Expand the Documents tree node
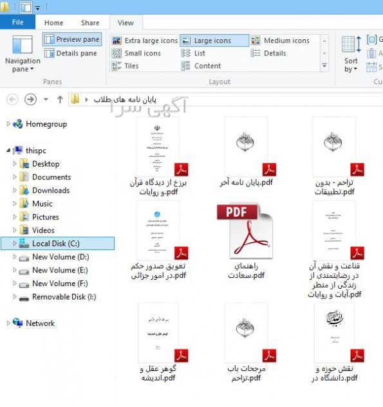 [x=15, y=177]
